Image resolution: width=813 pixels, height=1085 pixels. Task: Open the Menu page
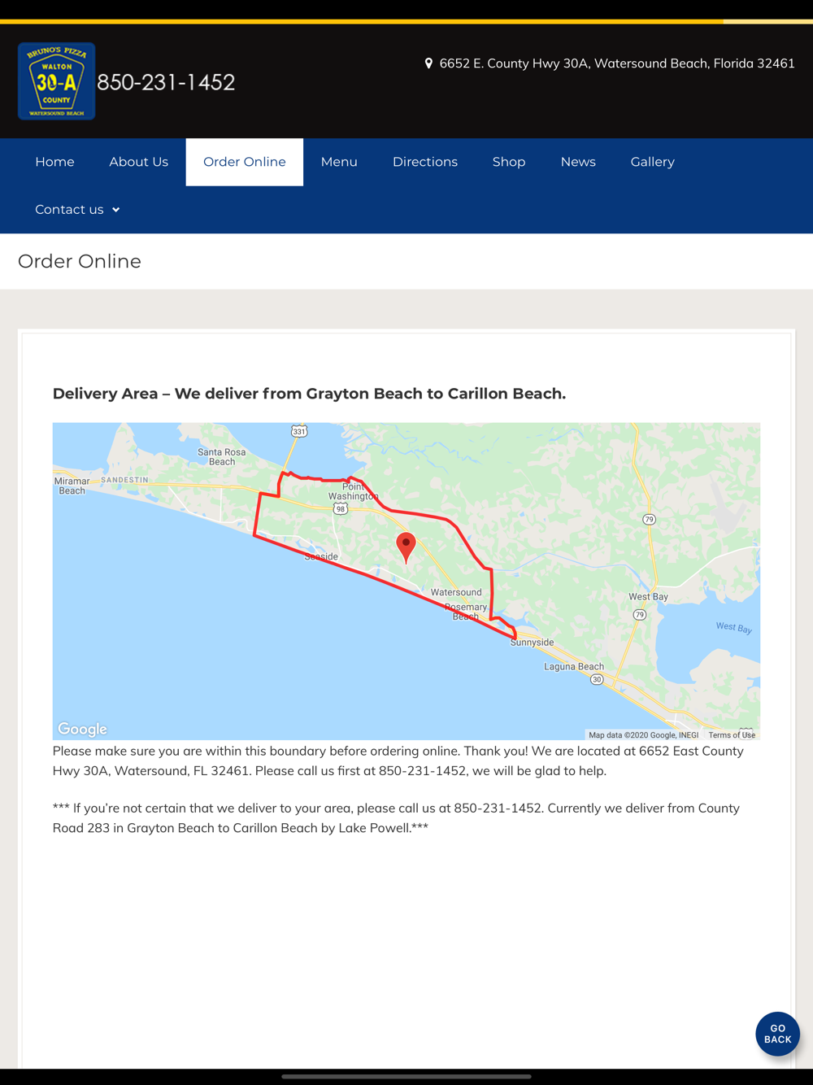(339, 162)
